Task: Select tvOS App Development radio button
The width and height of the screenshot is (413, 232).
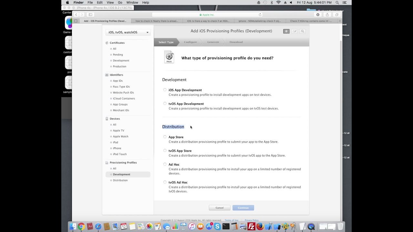Action: (165, 103)
